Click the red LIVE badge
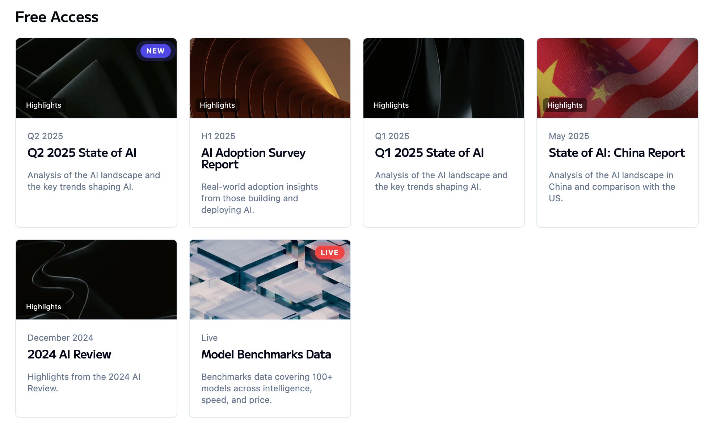Viewport: 708px width, 430px height. tap(329, 253)
